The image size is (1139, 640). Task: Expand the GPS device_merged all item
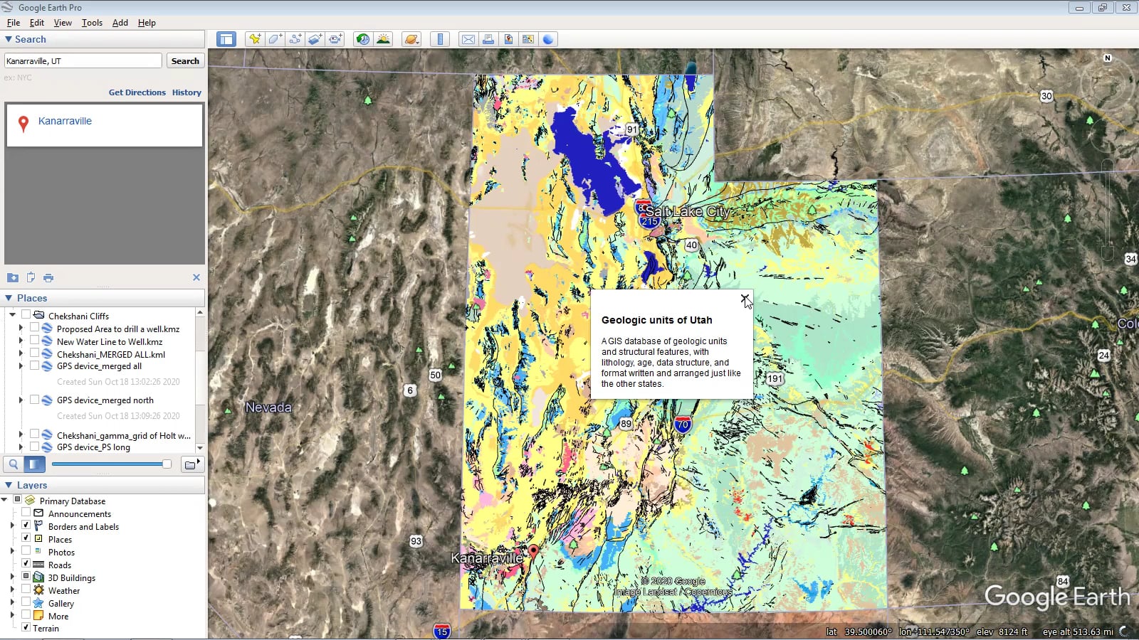tap(21, 366)
